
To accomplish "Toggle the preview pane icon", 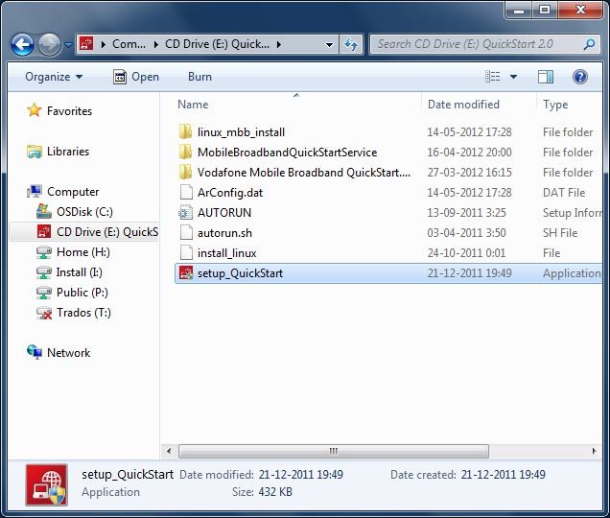I will (546, 77).
